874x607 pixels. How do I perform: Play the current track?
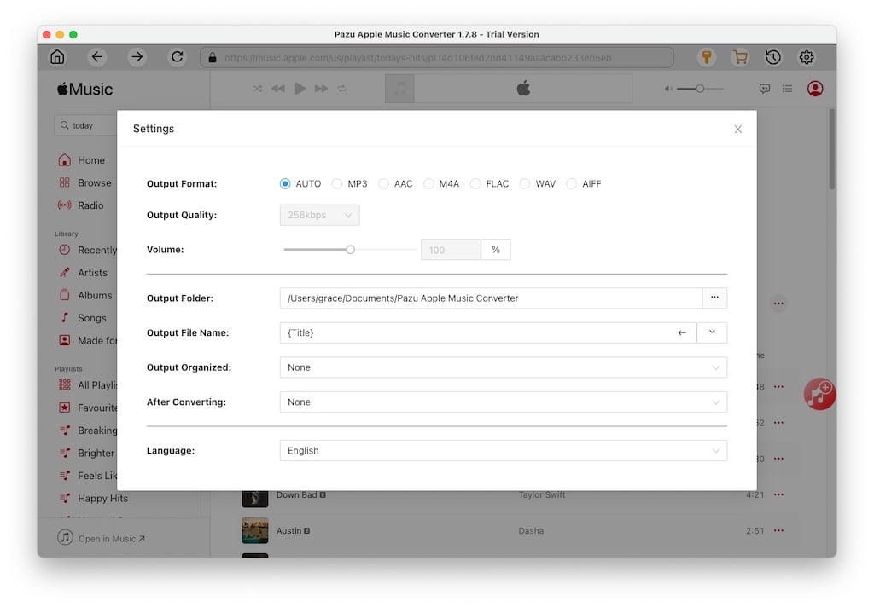[300, 89]
